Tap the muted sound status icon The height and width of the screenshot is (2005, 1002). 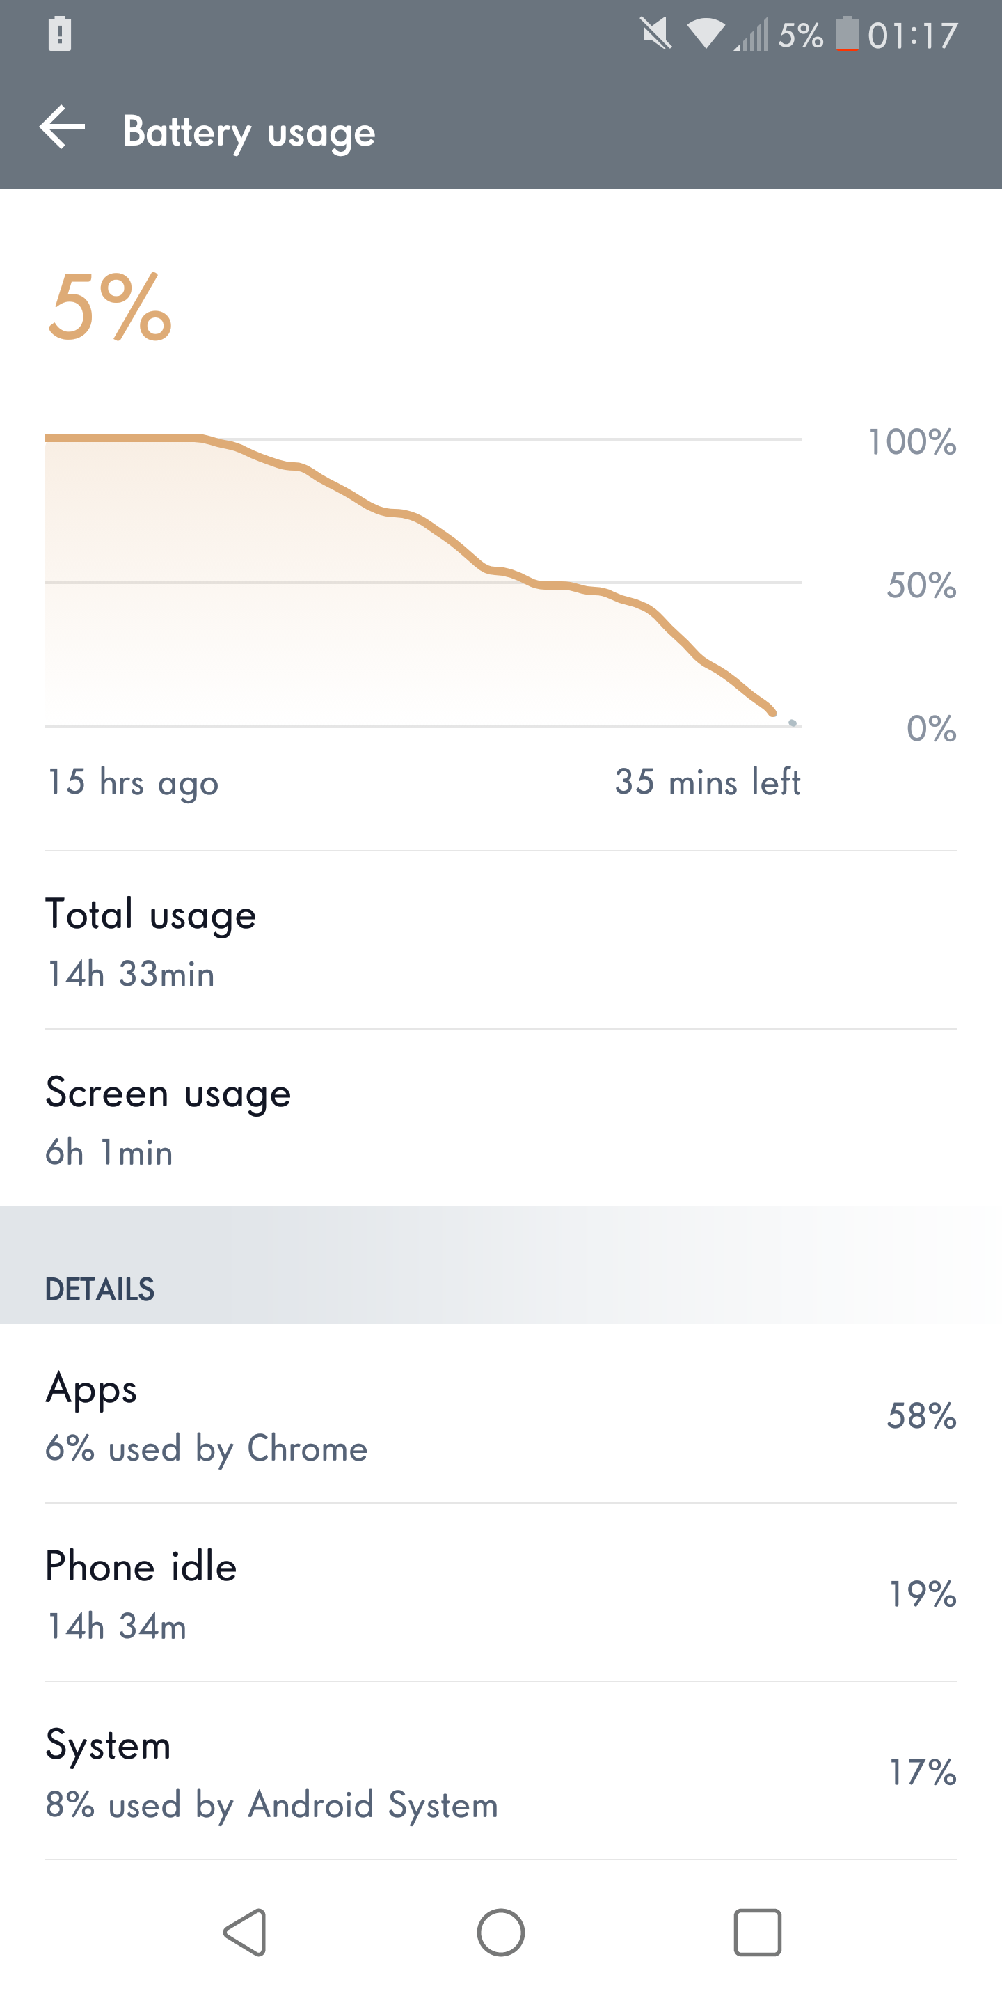[x=655, y=34]
